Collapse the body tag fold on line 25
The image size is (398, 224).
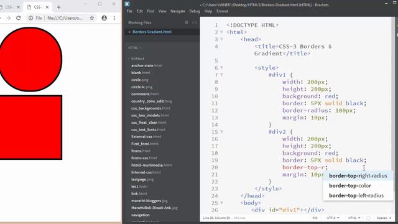pos(221,203)
